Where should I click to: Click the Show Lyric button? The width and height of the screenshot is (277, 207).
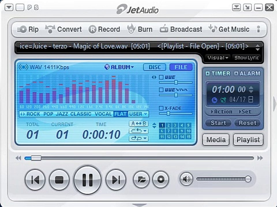tap(246, 57)
